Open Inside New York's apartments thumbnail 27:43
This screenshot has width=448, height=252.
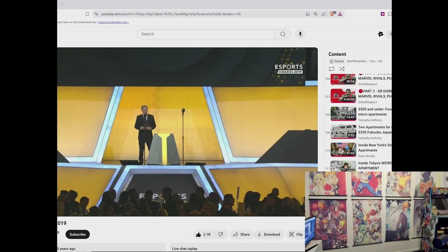click(x=343, y=149)
